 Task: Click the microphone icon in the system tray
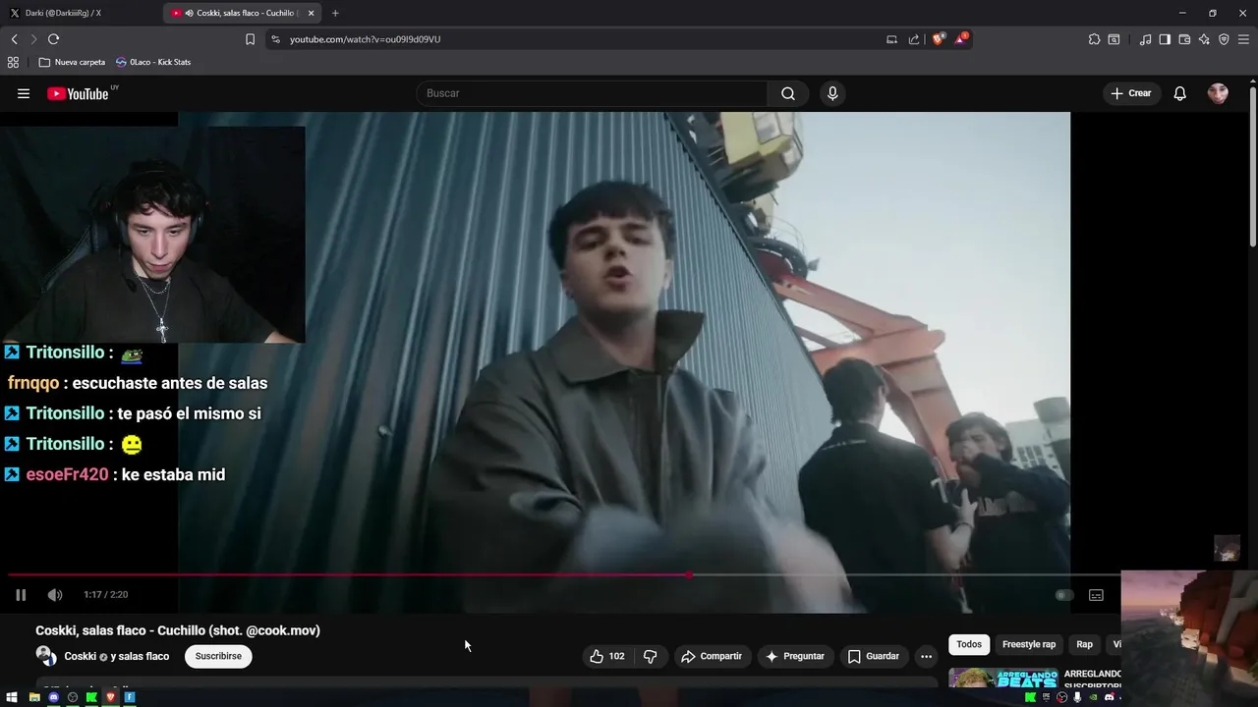point(1077,697)
